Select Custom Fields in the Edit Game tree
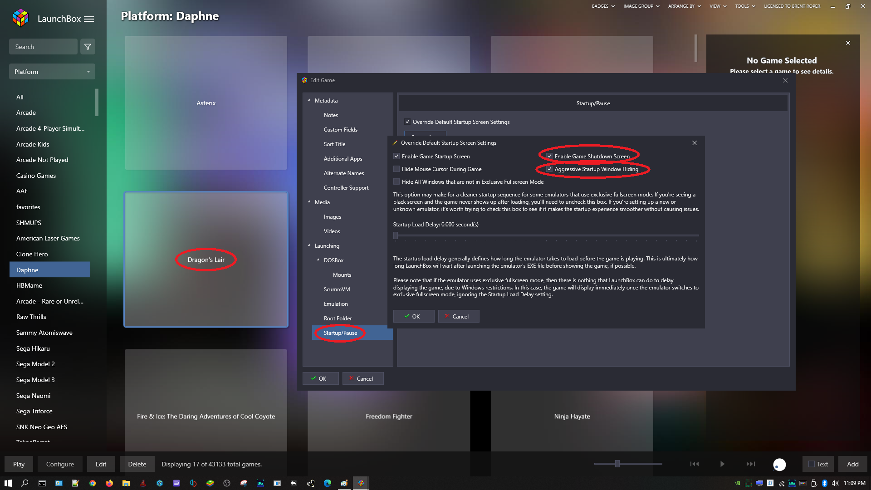The height and width of the screenshot is (490, 871). pos(340,130)
